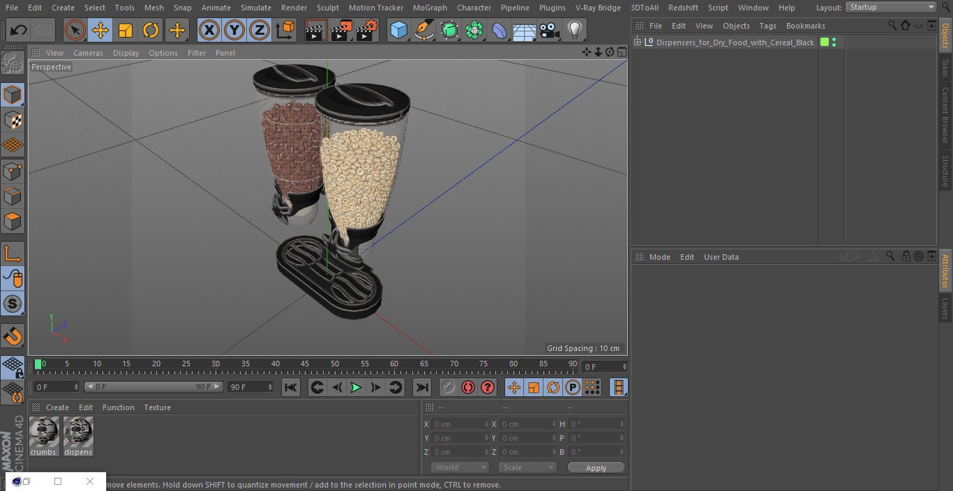This screenshot has width=953, height=491.
Task: Toggle rotation keyframe recording
Action: tap(553, 387)
